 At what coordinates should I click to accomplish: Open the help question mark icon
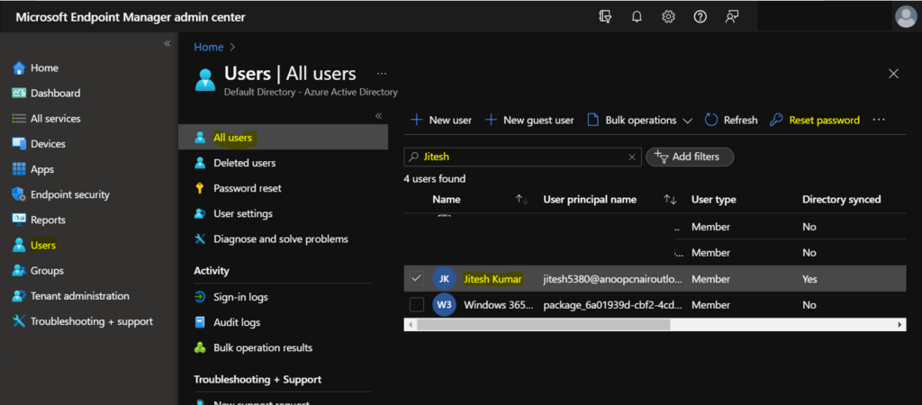(700, 17)
